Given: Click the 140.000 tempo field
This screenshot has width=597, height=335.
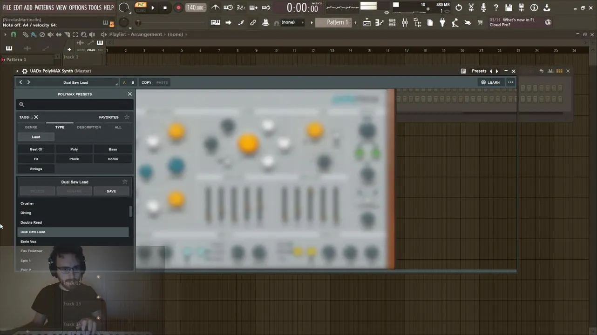Looking at the screenshot, I should click(195, 7).
